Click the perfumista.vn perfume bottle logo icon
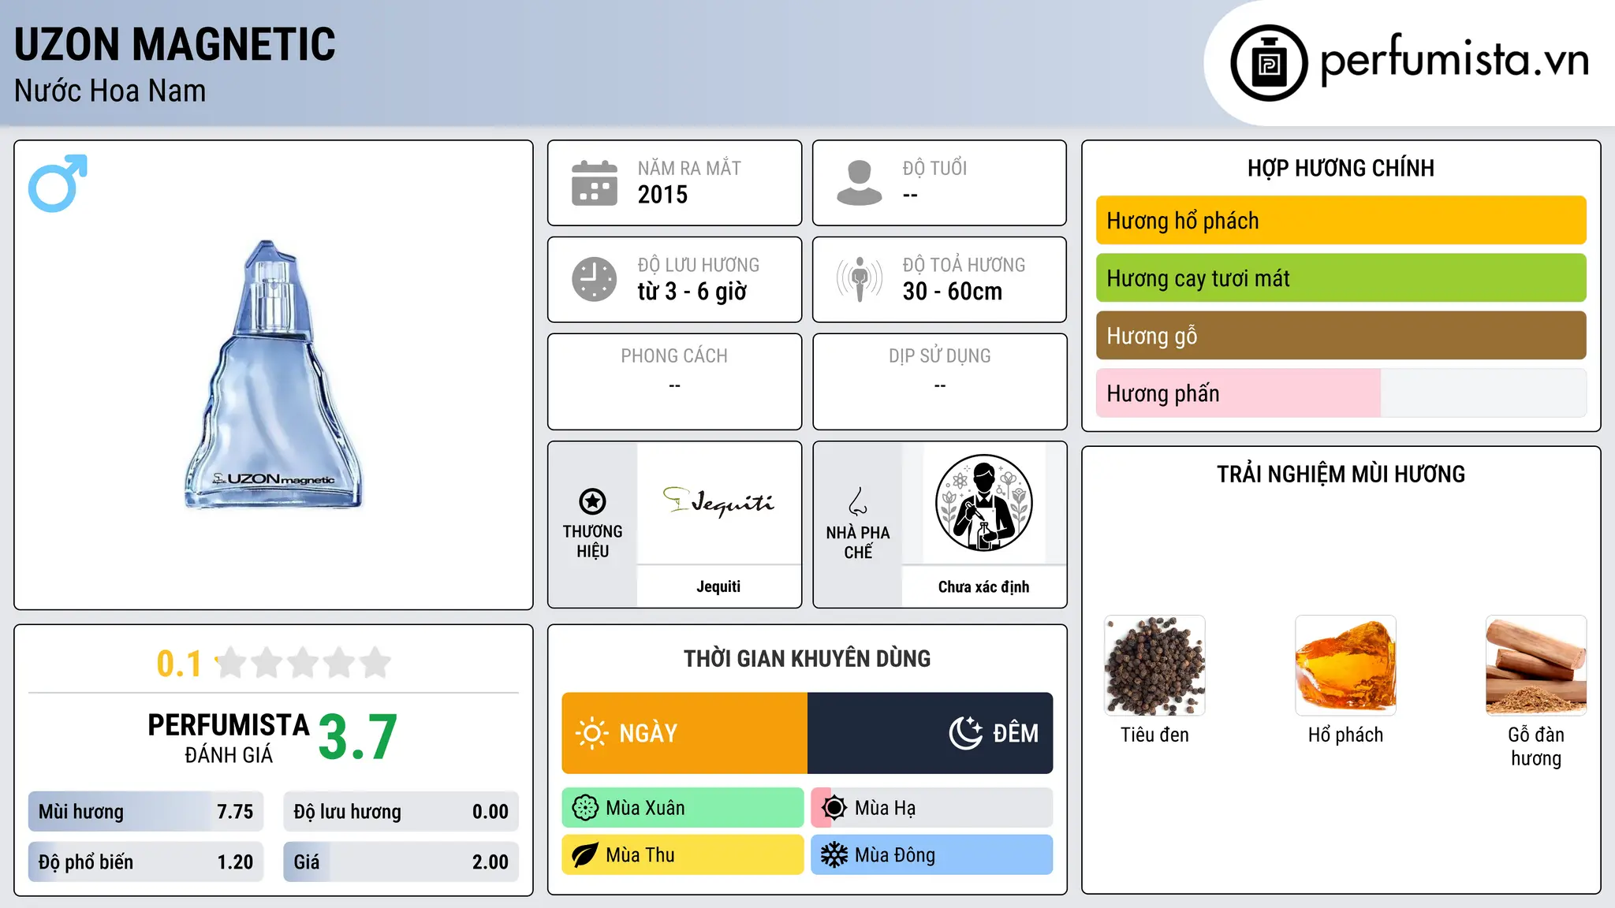 click(1269, 63)
